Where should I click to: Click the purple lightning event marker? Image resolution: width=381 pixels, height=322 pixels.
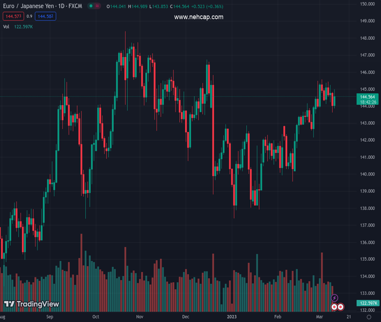point(335,298)
